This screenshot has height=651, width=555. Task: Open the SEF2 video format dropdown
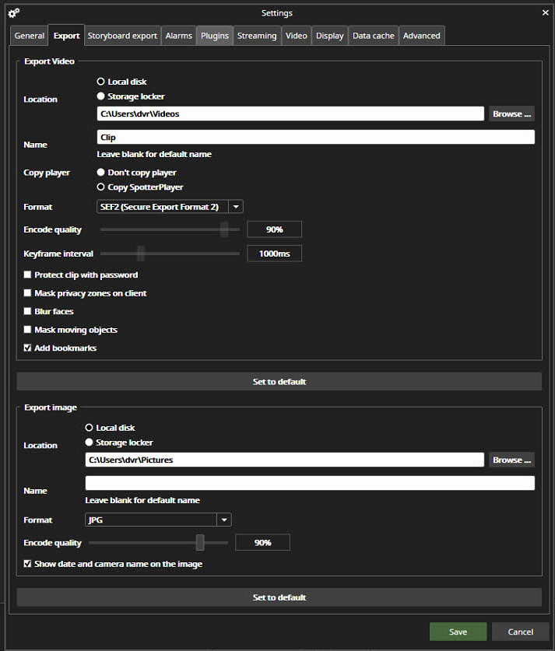tap(236, 207)
